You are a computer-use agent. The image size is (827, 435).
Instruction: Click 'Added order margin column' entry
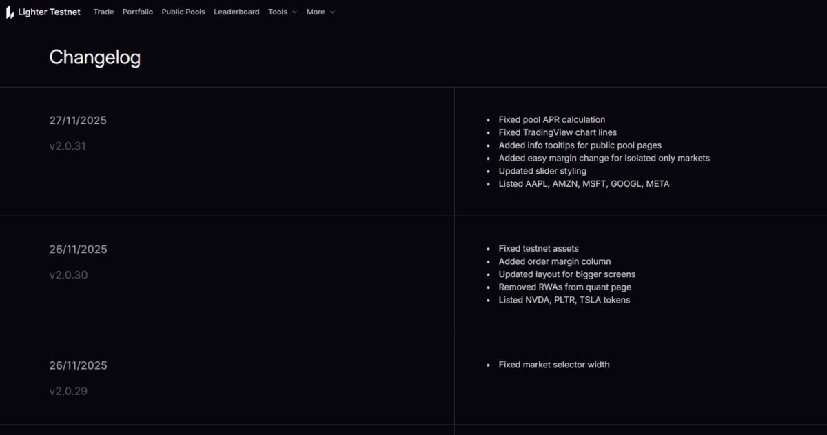(555, 261)
